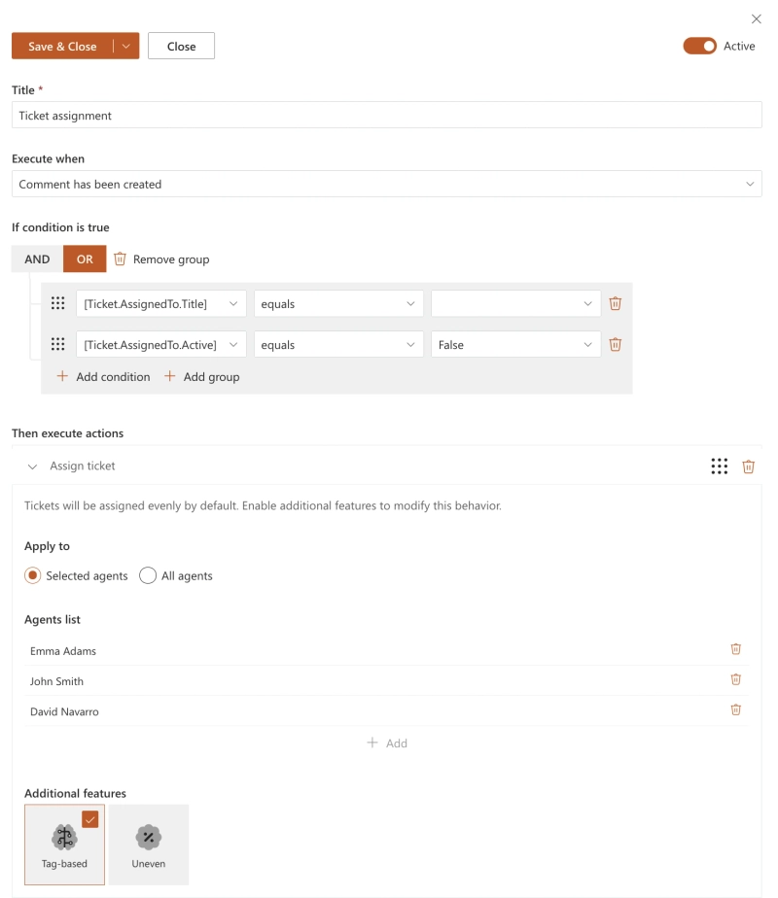Grab the drag handle of the AssignedTo.Title condition
The width and height of the screenshot is (778, 898).
pyautogui.click(x=57, y=303)
